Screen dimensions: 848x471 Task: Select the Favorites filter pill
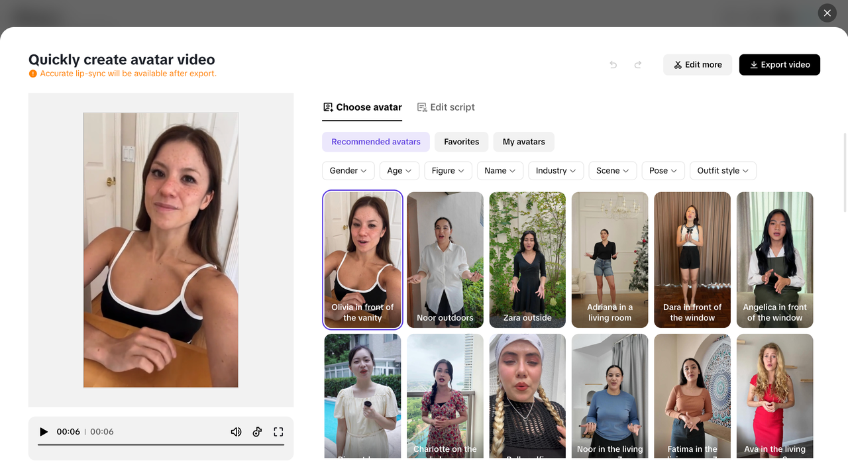[x=461, y=141]
